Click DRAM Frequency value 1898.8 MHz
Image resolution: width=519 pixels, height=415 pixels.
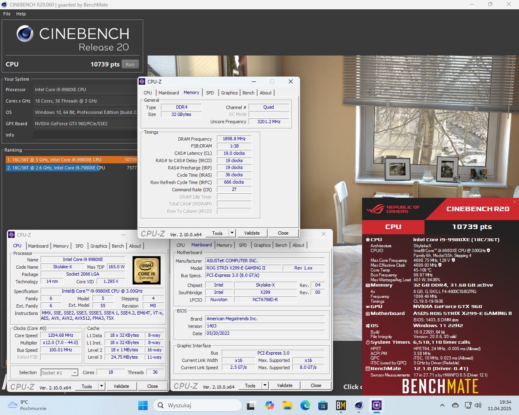click(x=234, y=139)
